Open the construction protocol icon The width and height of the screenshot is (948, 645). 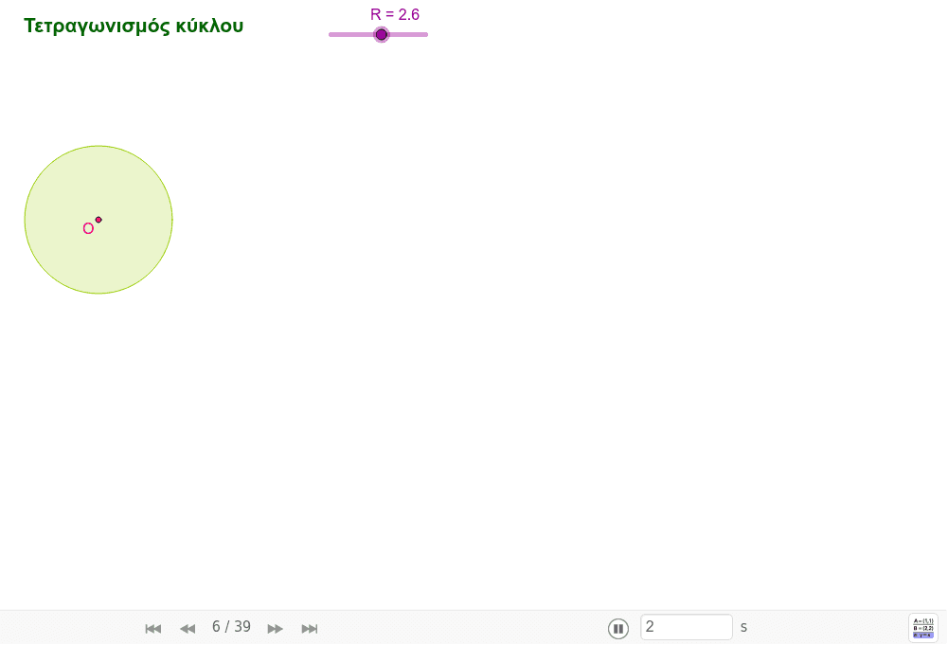click(923, 628)
